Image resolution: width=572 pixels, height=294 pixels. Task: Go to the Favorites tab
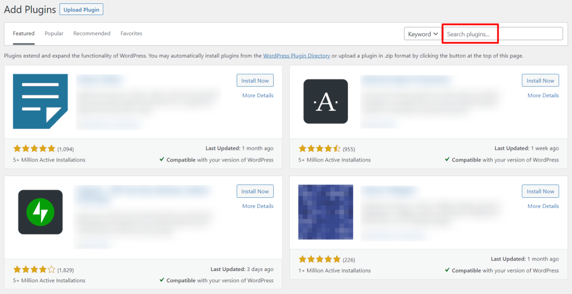click(x=131, y=33)
